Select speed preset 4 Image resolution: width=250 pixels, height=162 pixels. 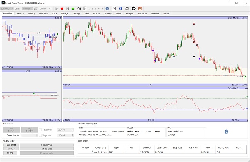[x=99, y=9]
